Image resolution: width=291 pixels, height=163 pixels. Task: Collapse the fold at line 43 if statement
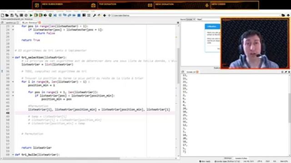tap(13, 96)
